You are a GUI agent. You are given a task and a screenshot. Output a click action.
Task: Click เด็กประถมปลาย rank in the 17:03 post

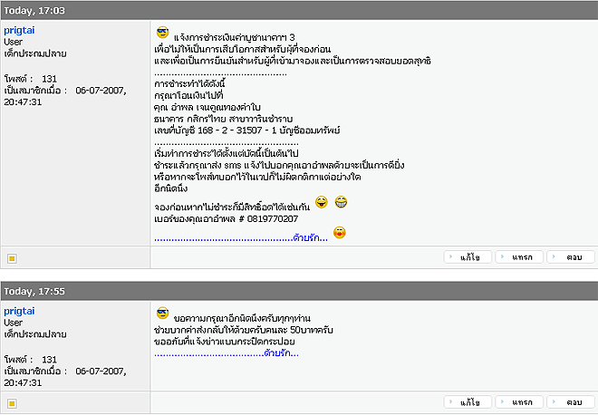pos(35,53)
